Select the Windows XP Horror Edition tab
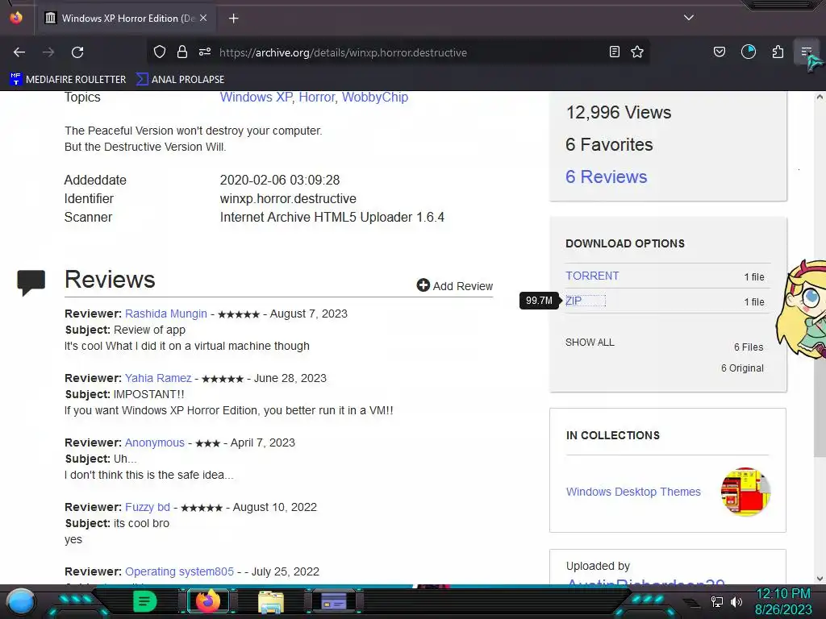This screenshot has height=619, width=826. (x=127, y=18)
